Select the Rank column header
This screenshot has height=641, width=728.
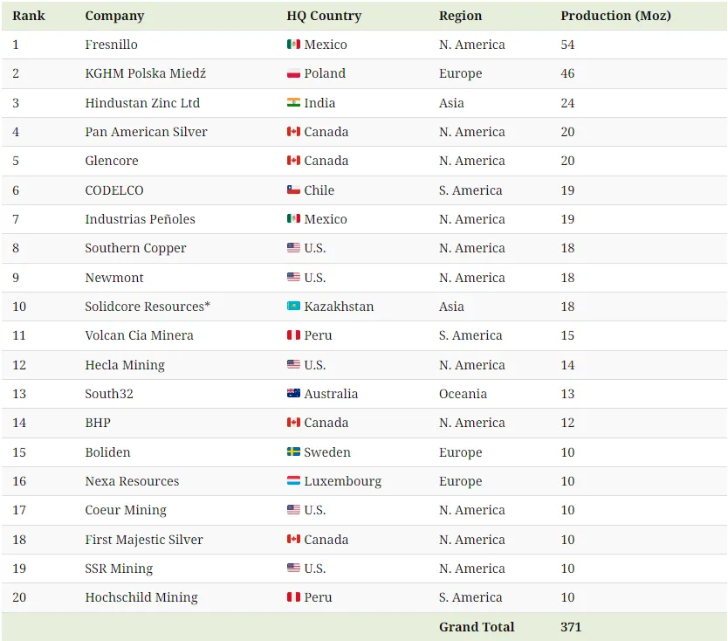click(29, 16)
